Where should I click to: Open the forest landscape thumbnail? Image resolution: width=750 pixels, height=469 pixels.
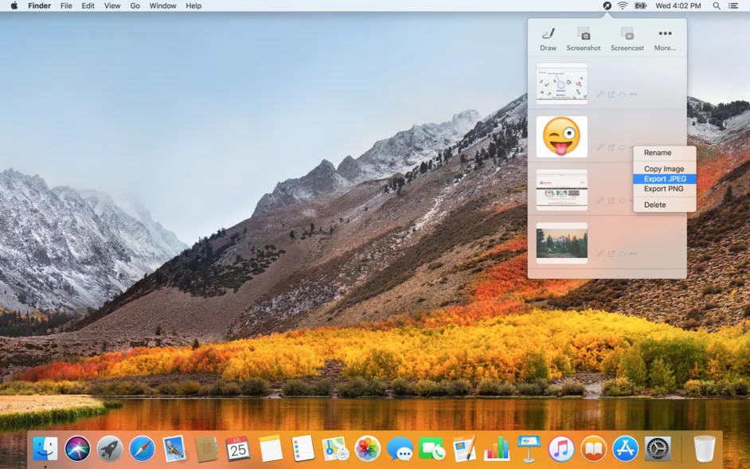click(561, 243)
